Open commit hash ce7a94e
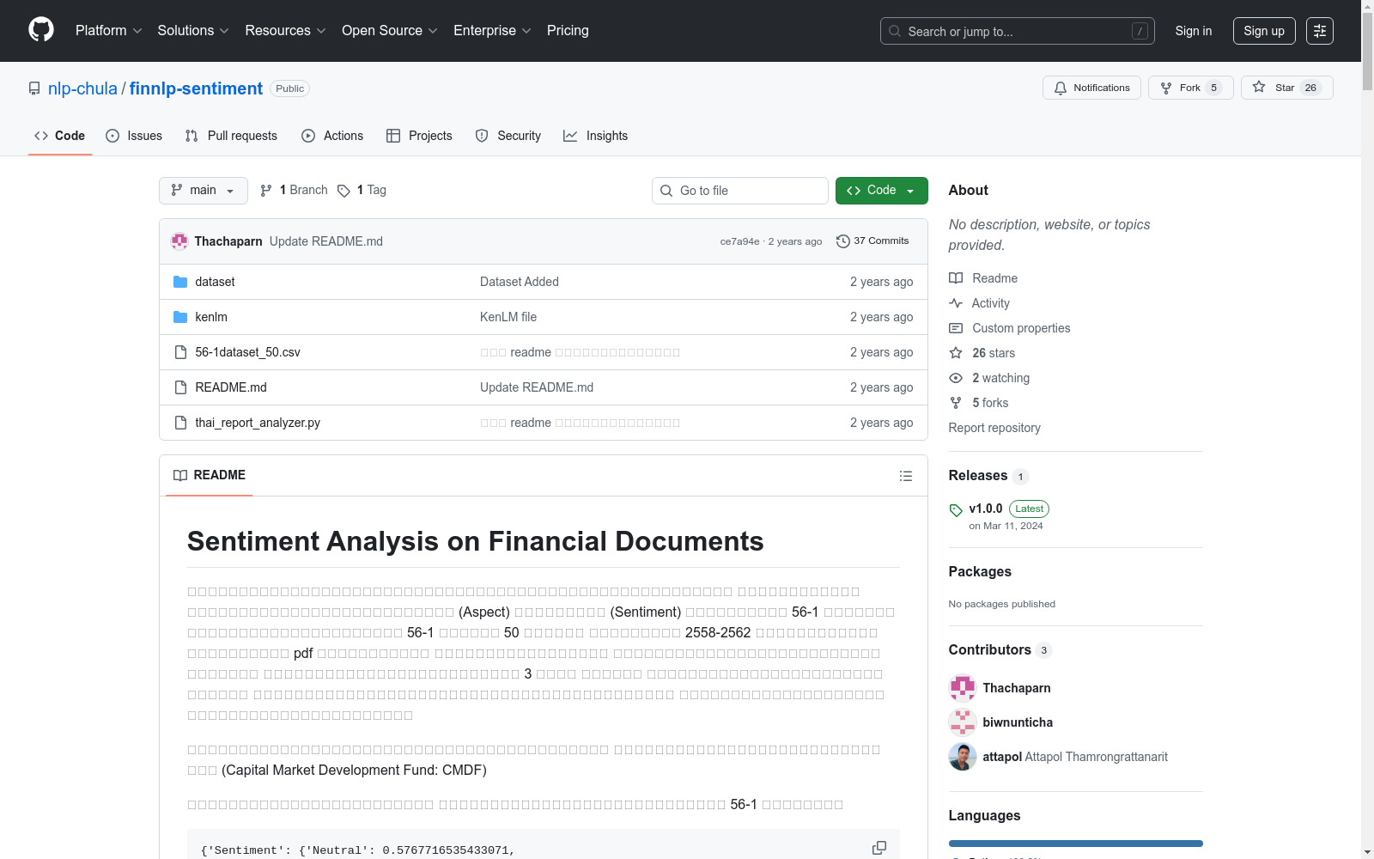1374x859 pixels. 739,241
